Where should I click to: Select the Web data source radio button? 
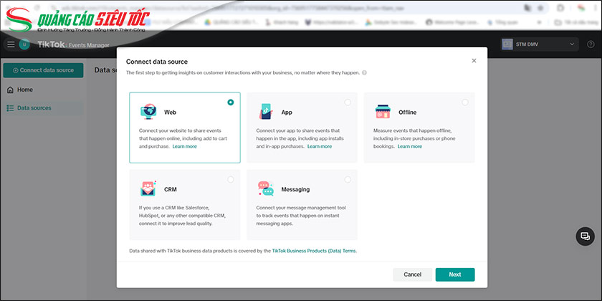pyautogui.click(x=230, y=102)
